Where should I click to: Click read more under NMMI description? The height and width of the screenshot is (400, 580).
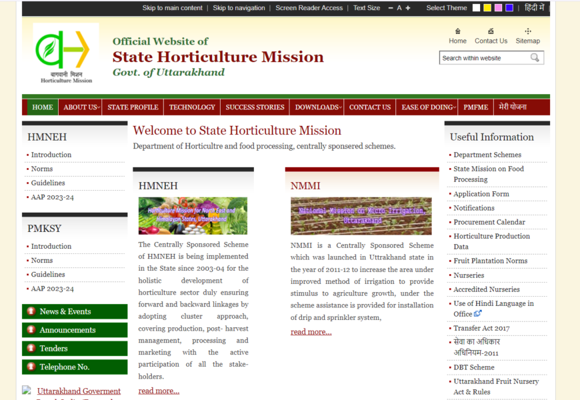311,331
